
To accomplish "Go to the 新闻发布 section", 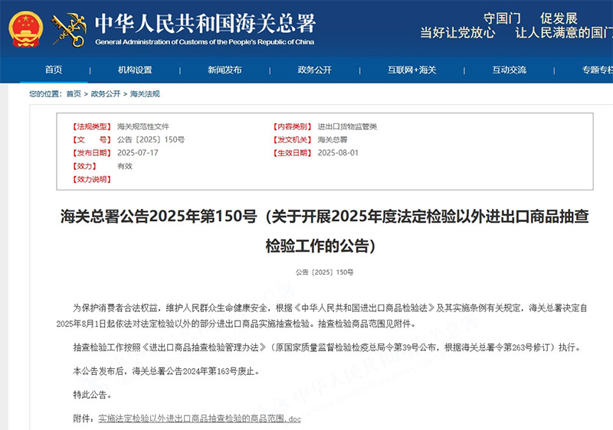I will pyautogui.click(x=225, y=70).
